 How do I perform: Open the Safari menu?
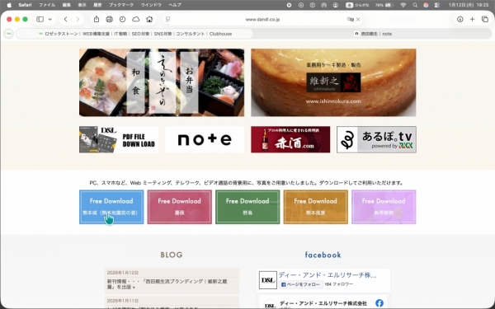25,5
